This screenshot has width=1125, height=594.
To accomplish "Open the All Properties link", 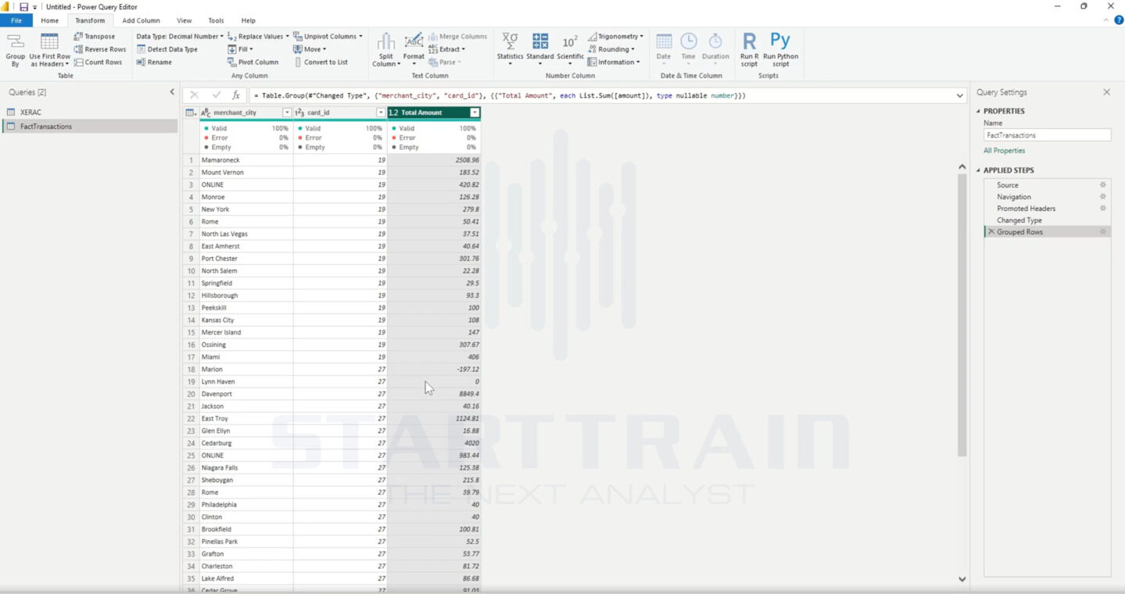I will pyautogui.click(x=1005, y=151).
